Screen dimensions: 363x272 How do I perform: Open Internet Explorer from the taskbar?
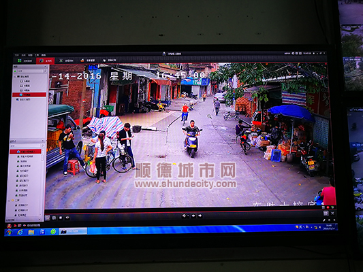click(x=20, y=232)
